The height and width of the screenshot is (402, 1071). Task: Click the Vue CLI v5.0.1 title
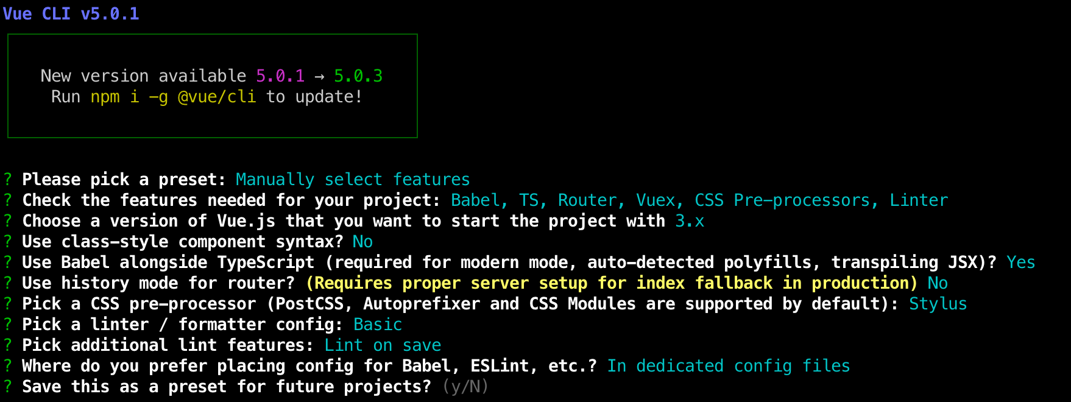(71, 13)
